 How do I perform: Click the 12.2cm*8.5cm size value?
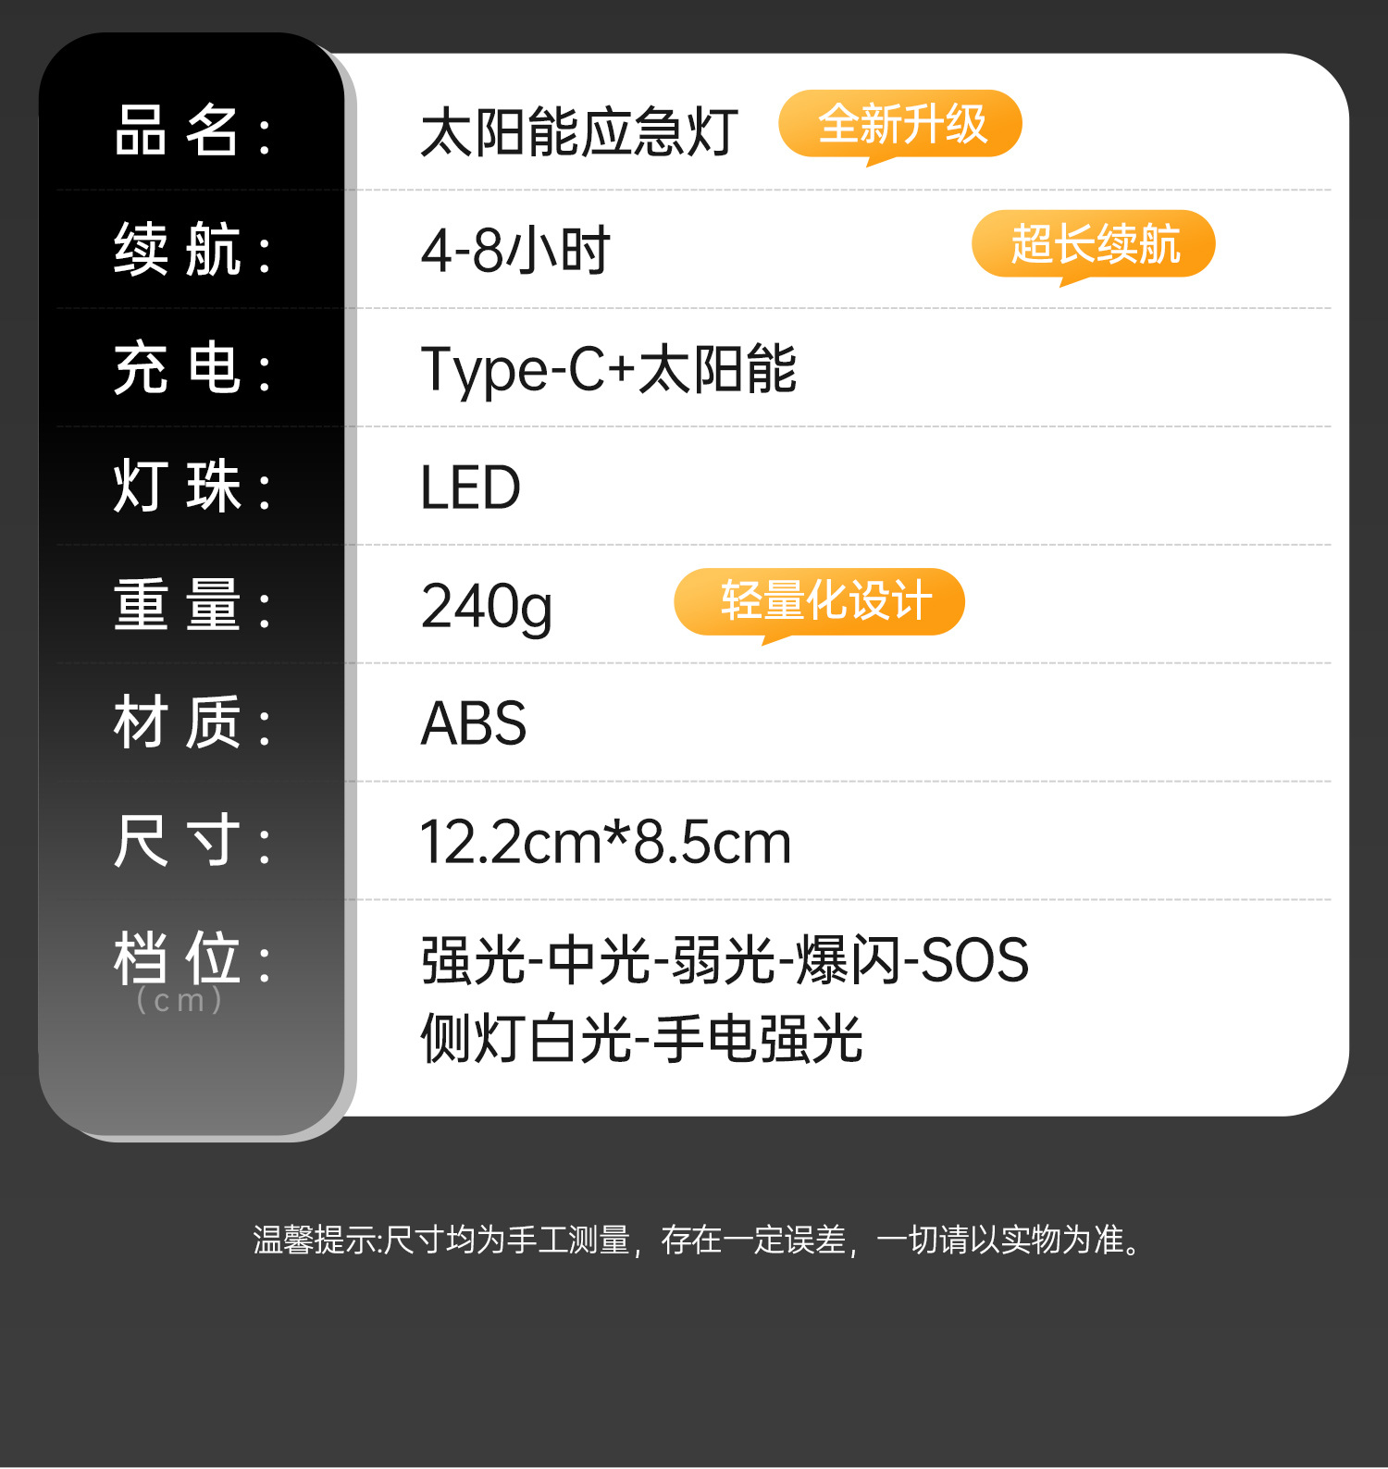tap(606, 842)
